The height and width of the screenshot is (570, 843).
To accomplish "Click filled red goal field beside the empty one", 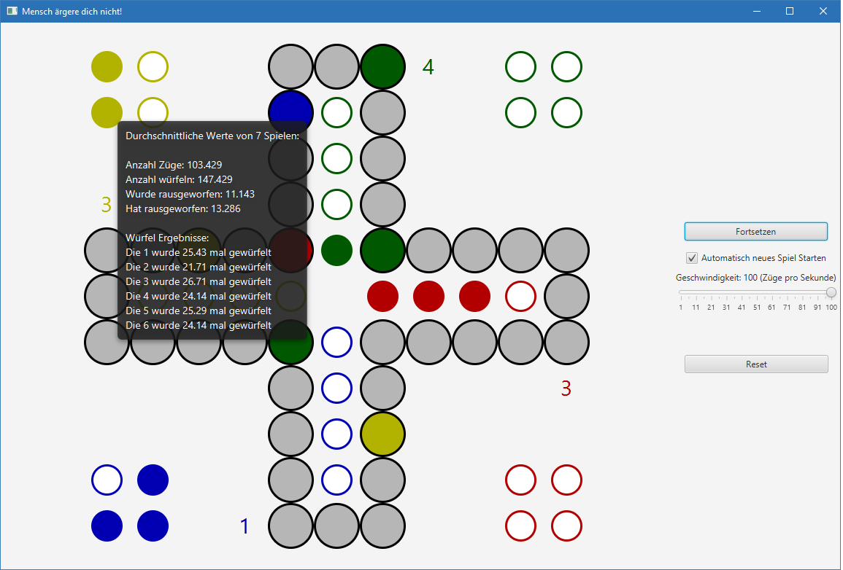I will point(474,296).
